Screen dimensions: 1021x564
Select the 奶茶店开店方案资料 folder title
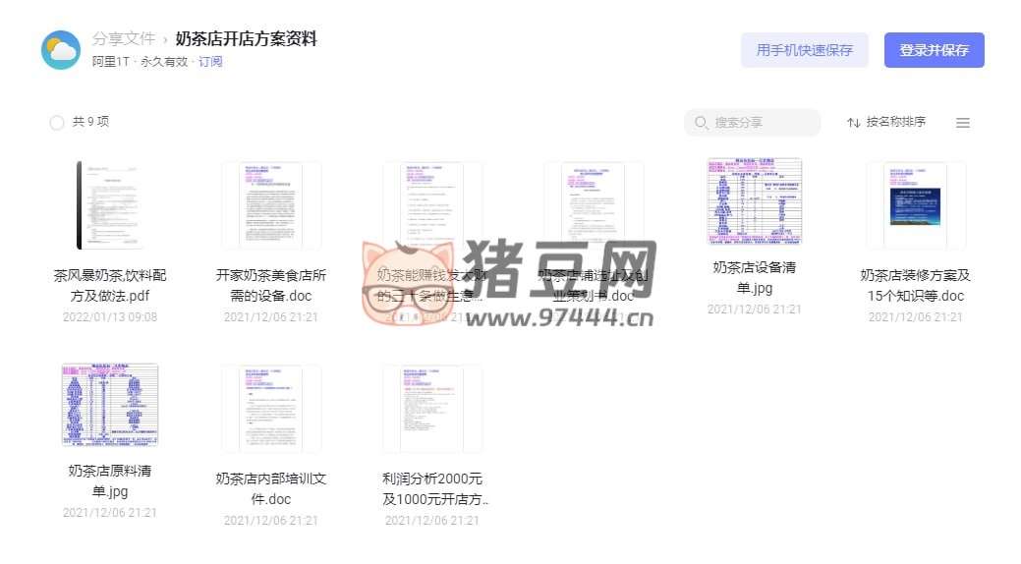pos(246,39)
